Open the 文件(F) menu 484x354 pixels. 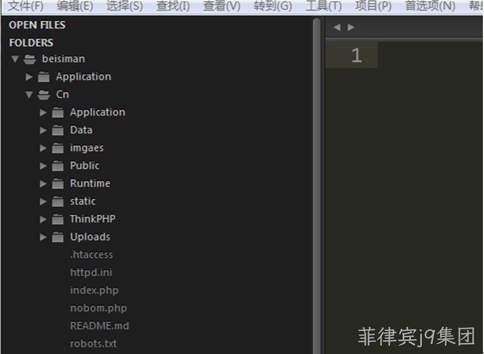click(26, 6)
